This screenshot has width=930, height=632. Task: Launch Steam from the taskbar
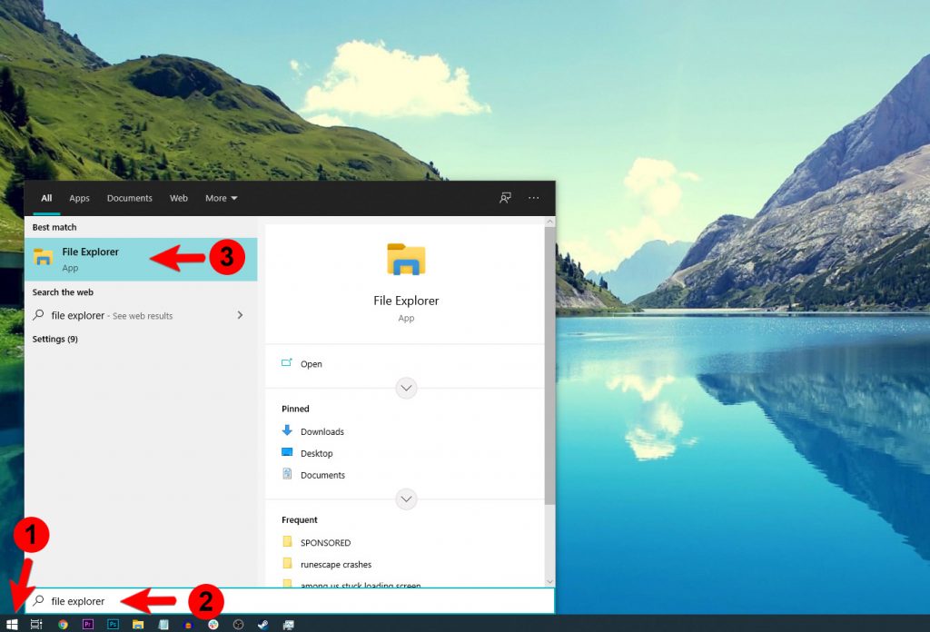tap(262, 624)
